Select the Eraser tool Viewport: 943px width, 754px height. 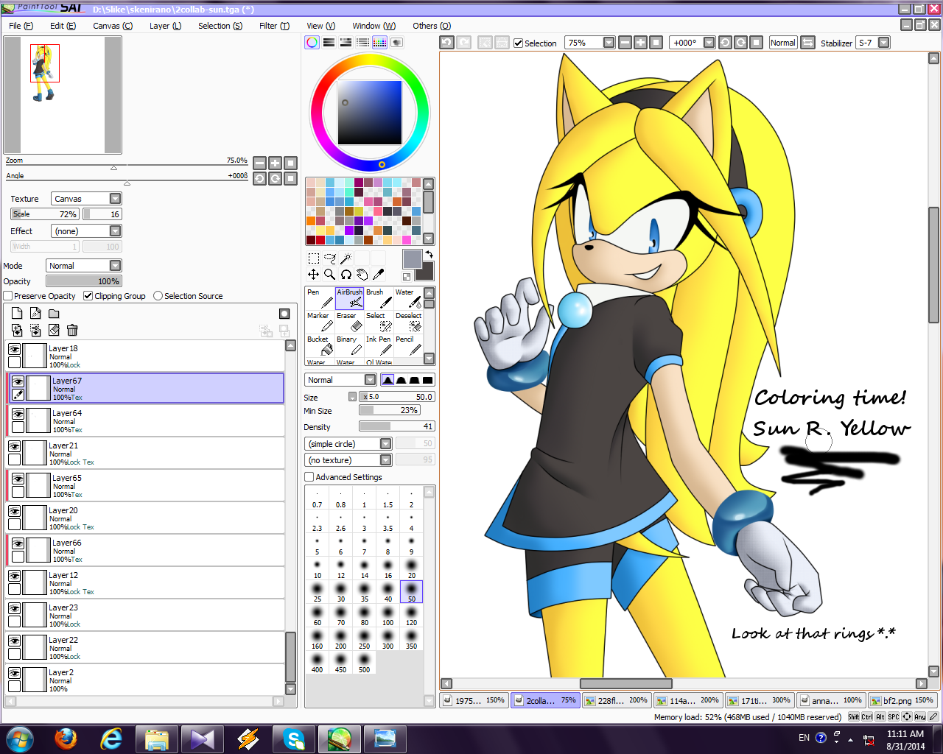click(x=349, y=322)
